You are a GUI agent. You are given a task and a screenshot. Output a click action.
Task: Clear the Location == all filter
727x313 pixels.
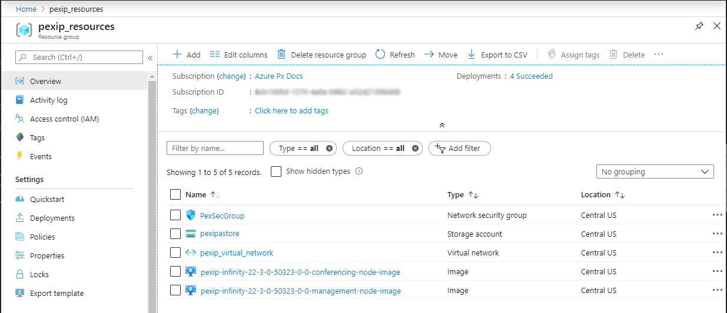[415, 149]
